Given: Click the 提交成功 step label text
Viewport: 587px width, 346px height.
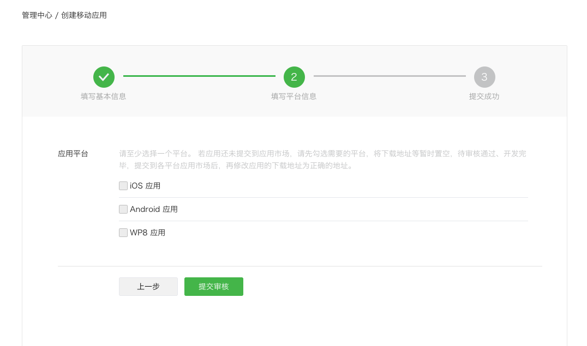Looking at the screenshot, I should (484, 96).
